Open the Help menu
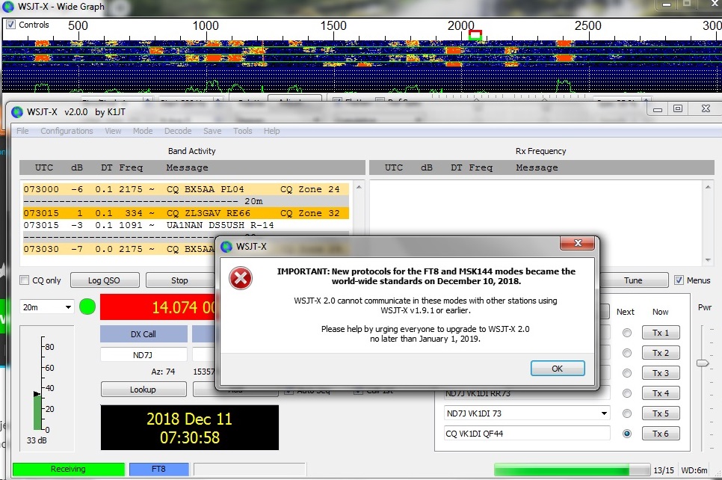 [271, 131]
